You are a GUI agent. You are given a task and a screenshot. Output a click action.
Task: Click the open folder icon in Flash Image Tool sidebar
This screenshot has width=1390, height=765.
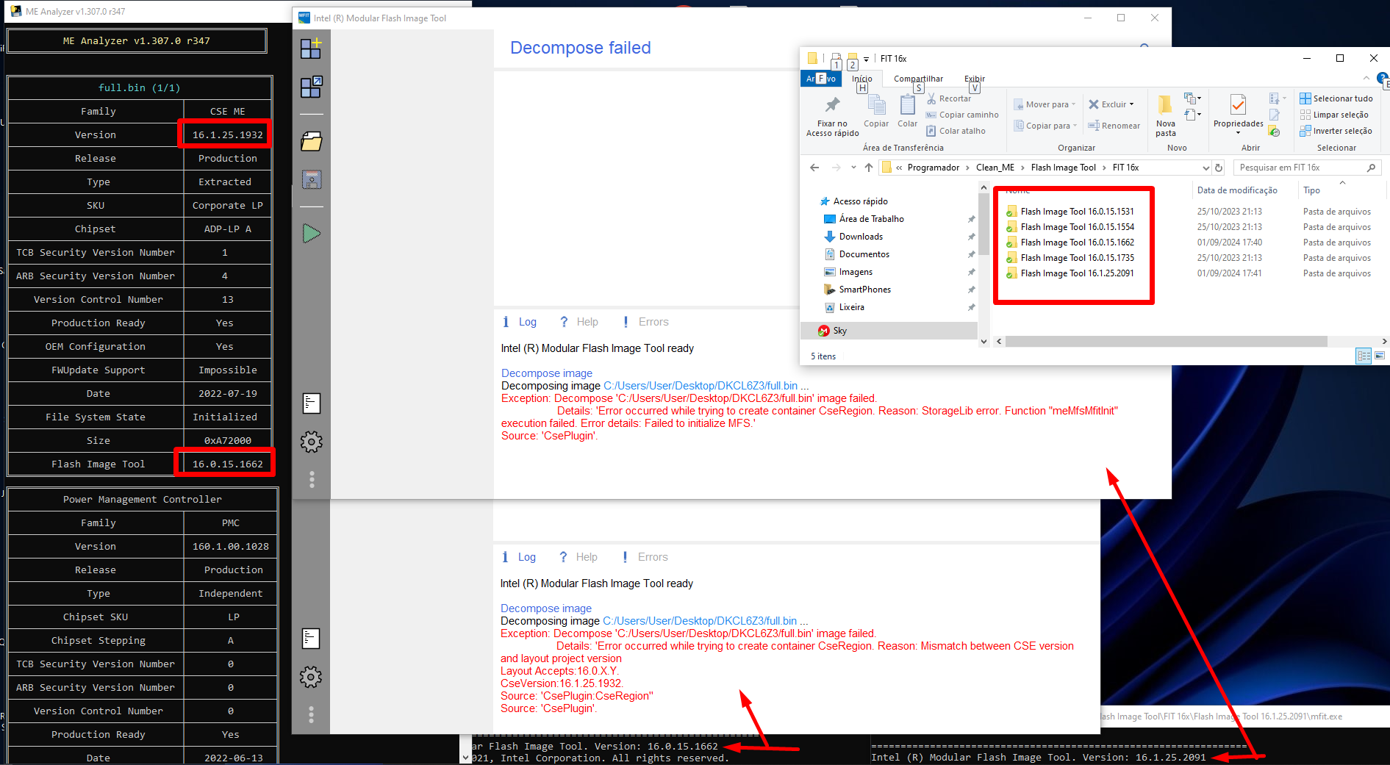312,141
